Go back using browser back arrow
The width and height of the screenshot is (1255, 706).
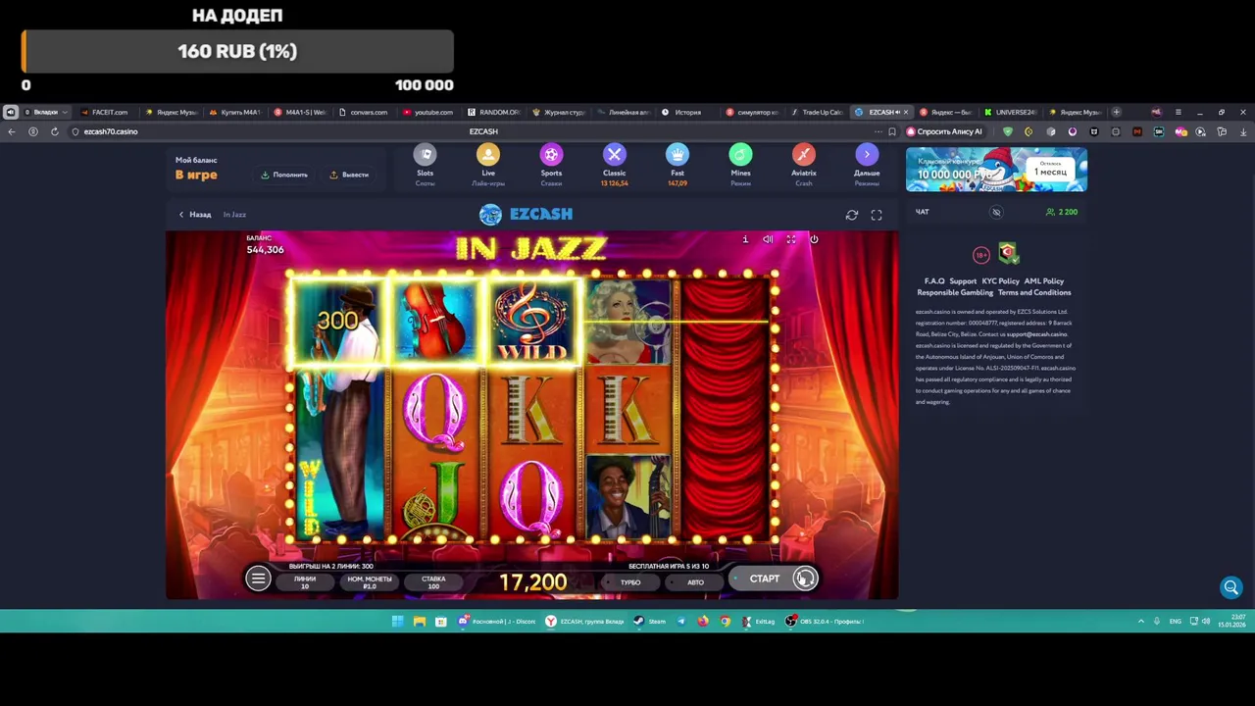point(12,131)
